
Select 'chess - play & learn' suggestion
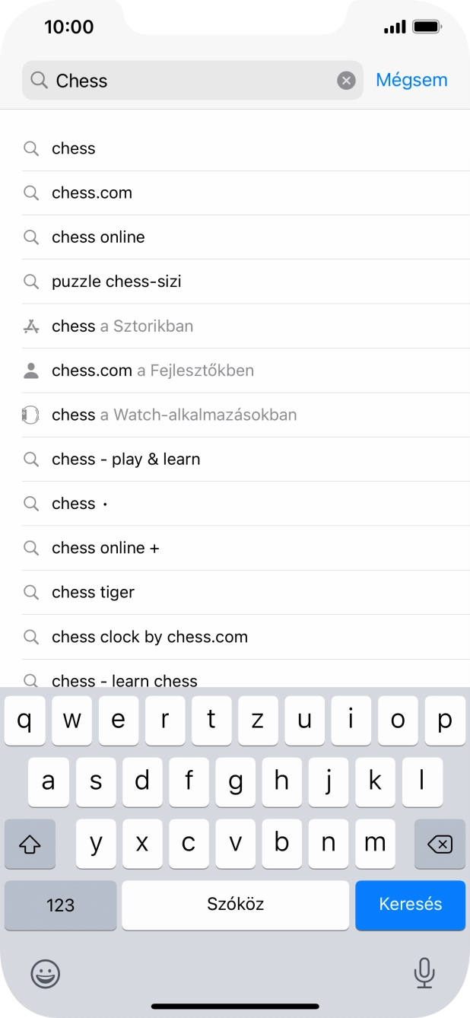pyautogui.click(x=125, y=460)
